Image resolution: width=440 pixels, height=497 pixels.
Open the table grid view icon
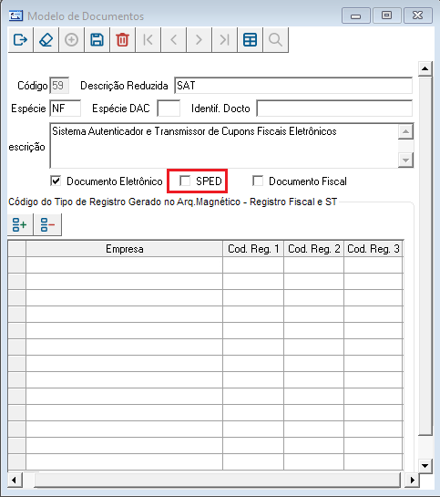pyautogui.click(x=250, y=40)
